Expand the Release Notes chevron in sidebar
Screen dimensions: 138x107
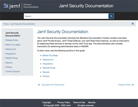[x=4, y=40]
